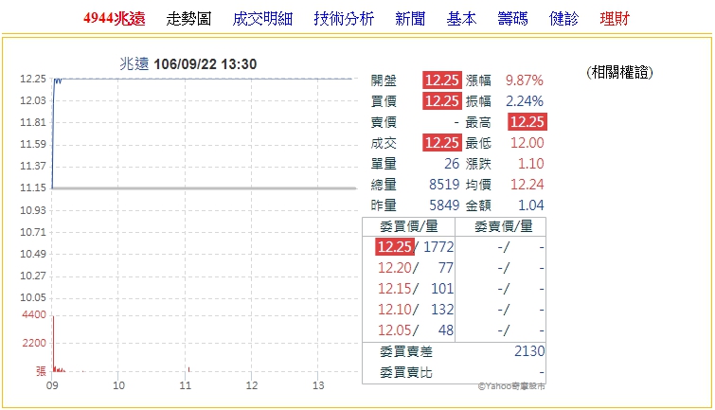Click the bid volume 101
Image resolution: width=715 pixels, height=410 pixels.
point(442,289)
